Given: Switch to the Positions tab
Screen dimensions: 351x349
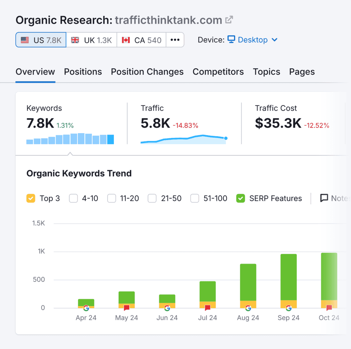Looking at the screenshot, I should point(83,72).
